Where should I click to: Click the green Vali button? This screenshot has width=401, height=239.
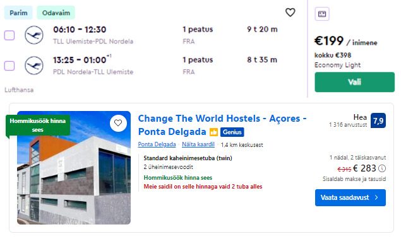(x=354, y=82)
